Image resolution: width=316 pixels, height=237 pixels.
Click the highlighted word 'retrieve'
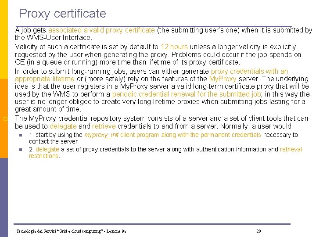tap(104, 126)
